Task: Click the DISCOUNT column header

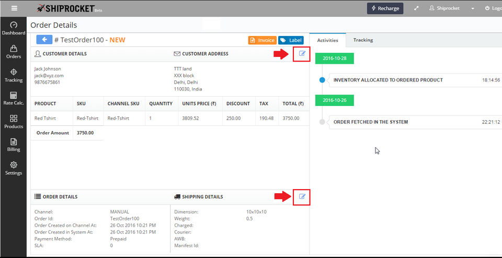Action: [238, 103]
